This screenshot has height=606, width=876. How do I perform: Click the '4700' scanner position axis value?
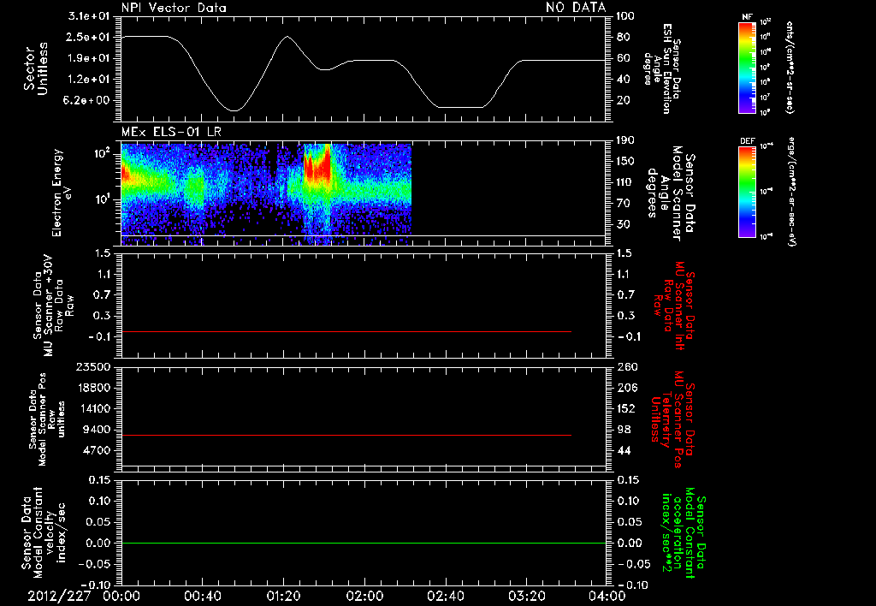96,450
